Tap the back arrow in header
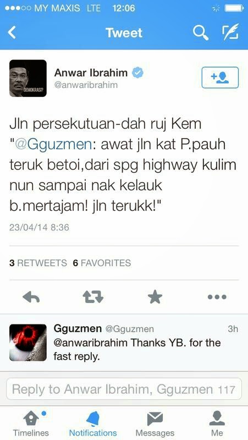This screenshot has width=248, height=440. (x=12, y=32)
